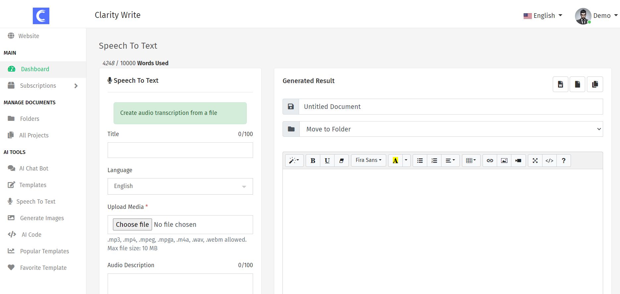Click the Bold formatting icon
Viewport: 620px width, 294px height.
click(x=313, y=161)
